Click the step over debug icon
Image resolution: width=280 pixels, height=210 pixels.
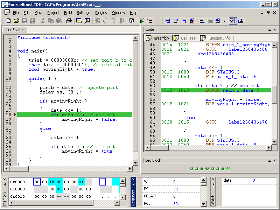(176, 21)
